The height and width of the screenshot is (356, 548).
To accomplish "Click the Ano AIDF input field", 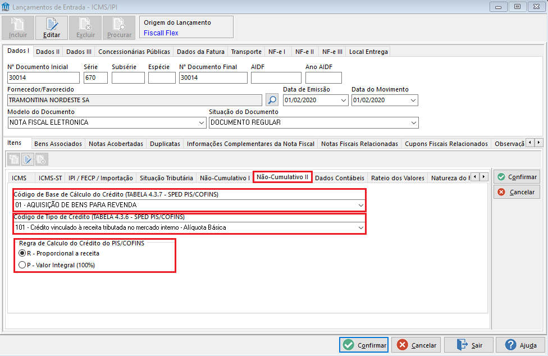I will (x=323, y=77).
